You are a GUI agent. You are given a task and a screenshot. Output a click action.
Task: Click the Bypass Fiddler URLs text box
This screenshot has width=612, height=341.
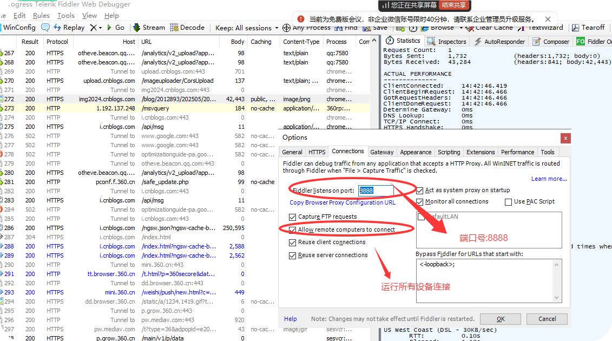click(489, 281)
